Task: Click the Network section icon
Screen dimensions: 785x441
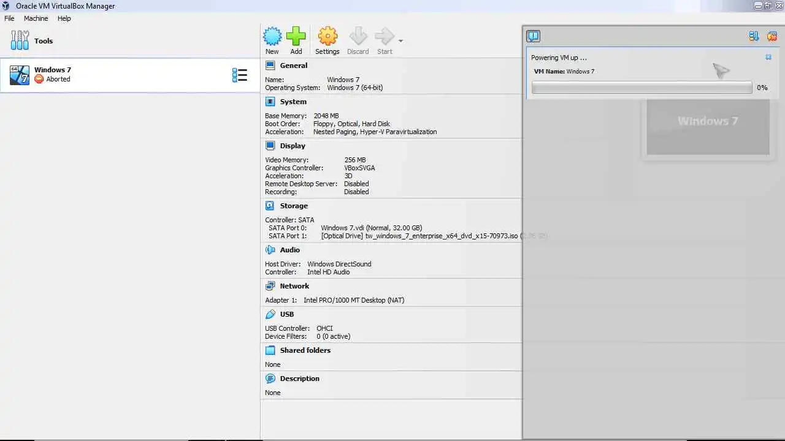Action: click(x=270, y=286)
